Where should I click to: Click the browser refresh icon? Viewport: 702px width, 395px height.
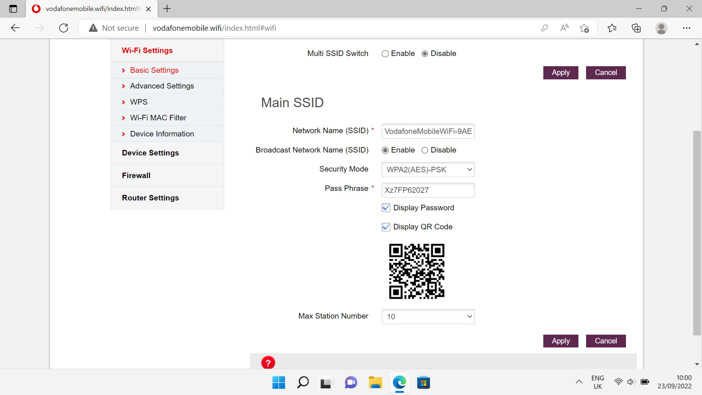(x=64, y=28)
